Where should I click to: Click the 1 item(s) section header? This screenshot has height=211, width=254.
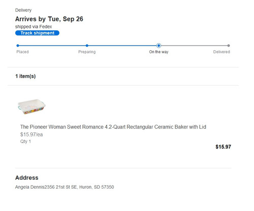click(x=25, y=76)
